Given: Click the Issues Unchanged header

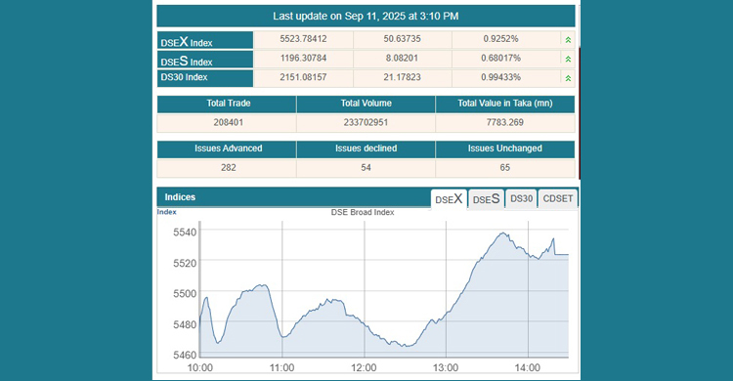Looking at the screenshot, I should pos(505,148).
